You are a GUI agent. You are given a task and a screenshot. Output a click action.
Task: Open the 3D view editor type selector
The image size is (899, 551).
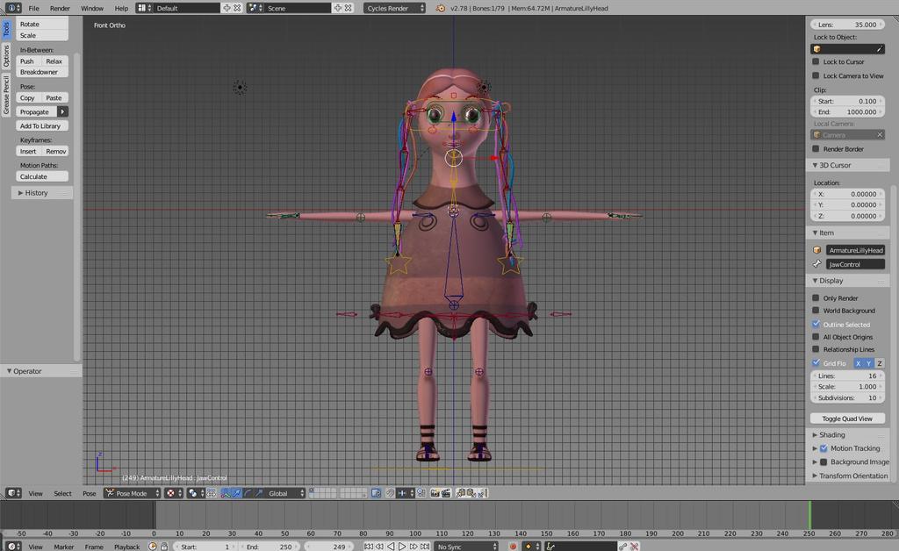coord(13,493)
